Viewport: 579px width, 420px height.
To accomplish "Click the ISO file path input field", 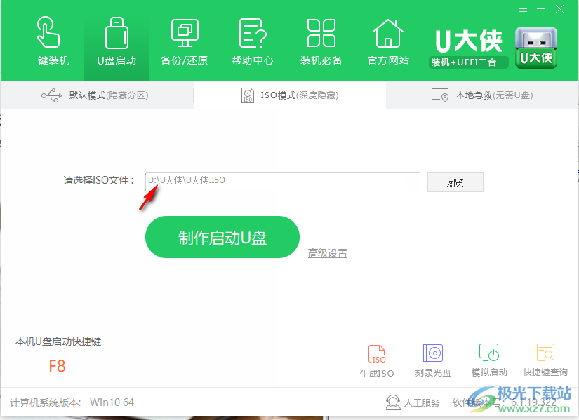I will 283,182.
